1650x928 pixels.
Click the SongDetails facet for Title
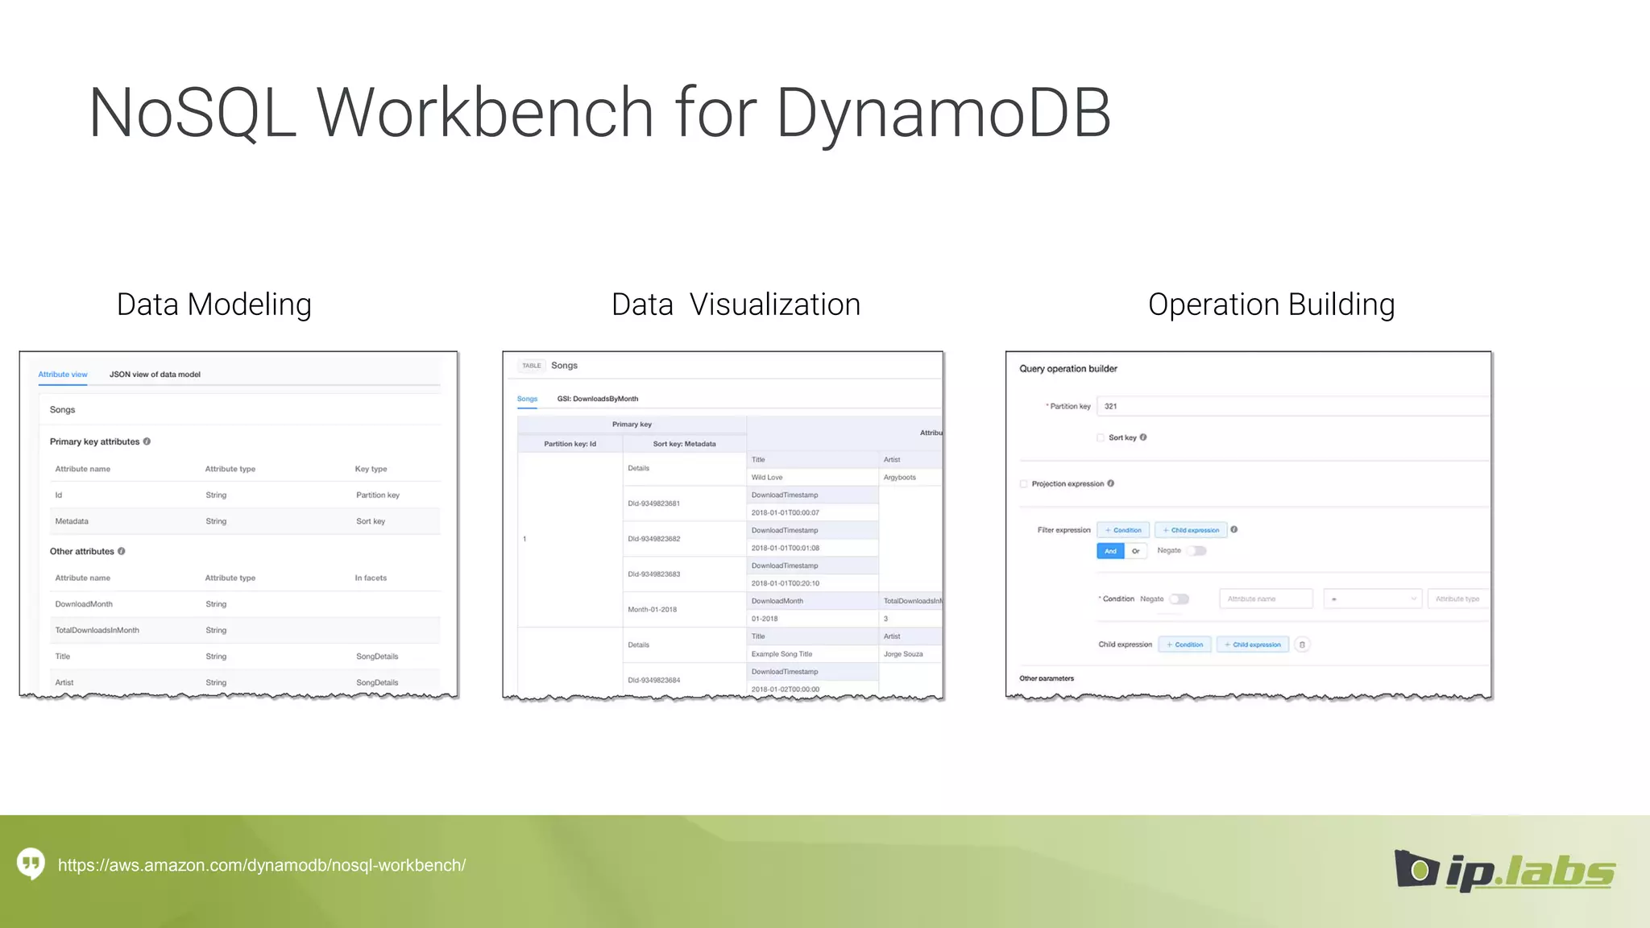pyautogui.click(x=377, y=657)
